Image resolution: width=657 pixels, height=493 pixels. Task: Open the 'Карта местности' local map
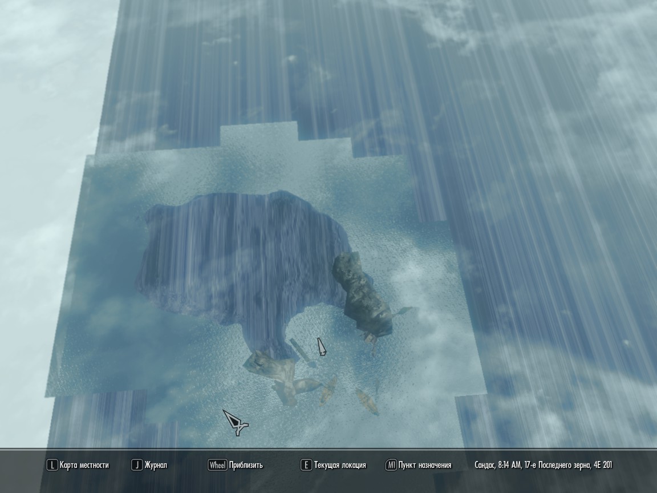[84, 465]
